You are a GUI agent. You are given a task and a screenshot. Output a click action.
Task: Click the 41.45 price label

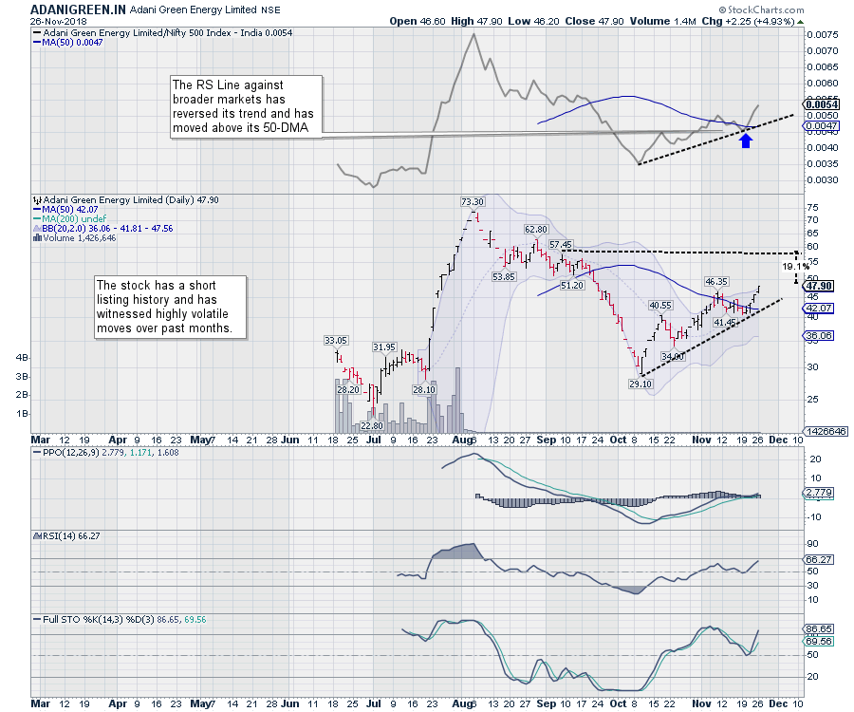point(725,323)
